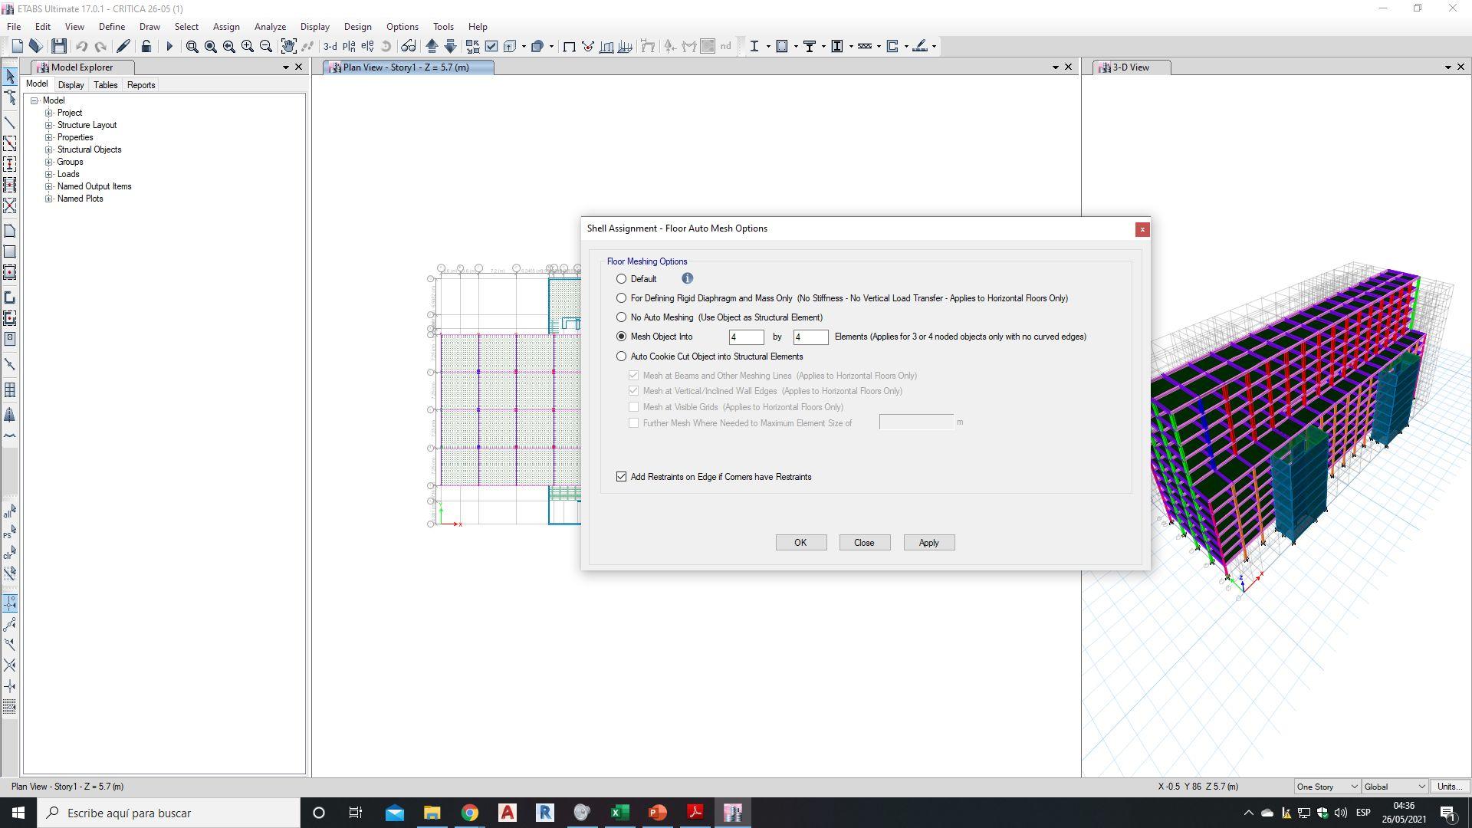The height and width of the screenshot is (828, 1472).
Task: Open the Analyze menu
Action: (x=270, y=27)
